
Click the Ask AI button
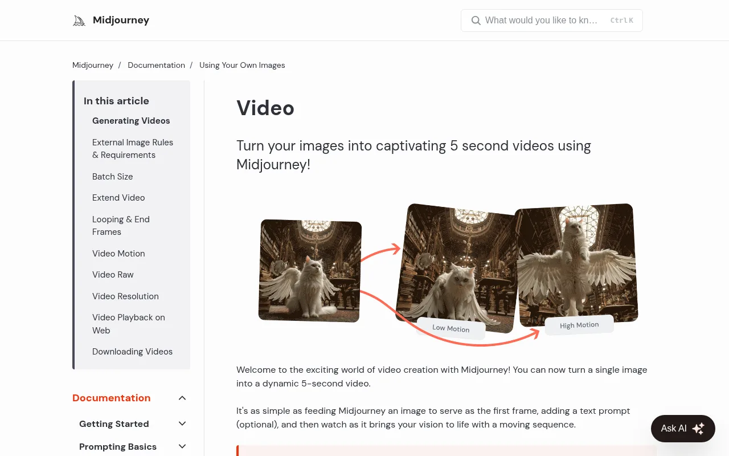683,429
